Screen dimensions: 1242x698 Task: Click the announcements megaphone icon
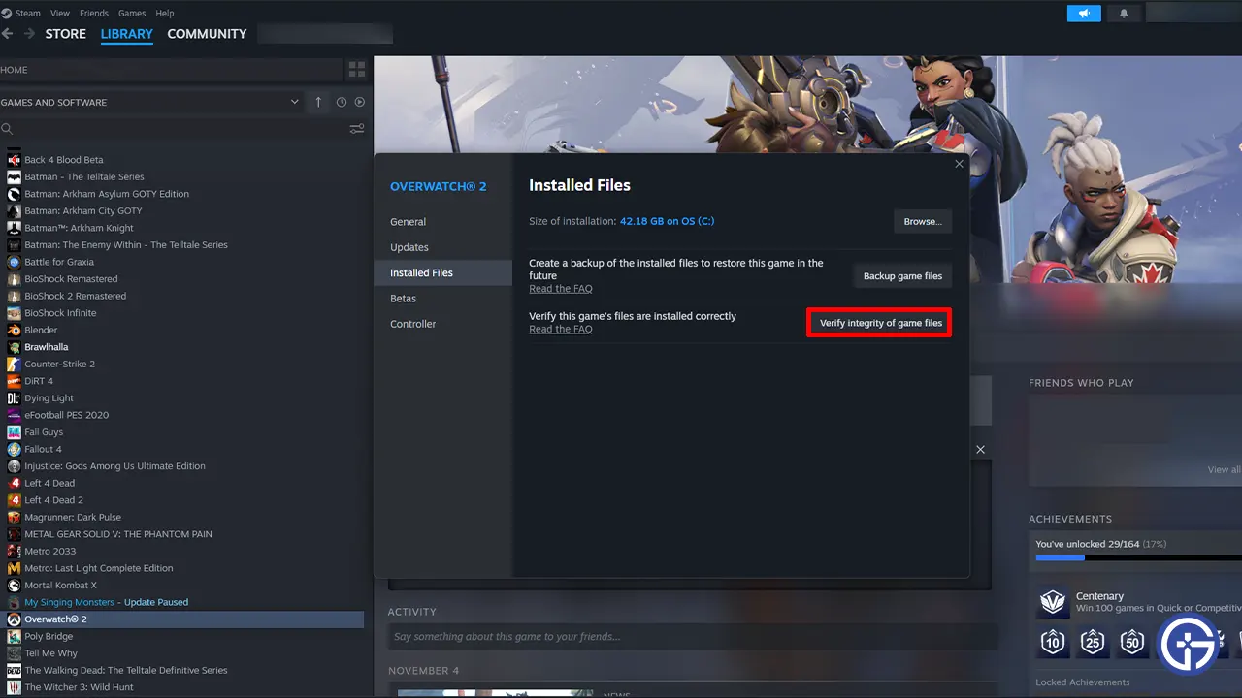pyautogui.click(x=1084, y=14)
